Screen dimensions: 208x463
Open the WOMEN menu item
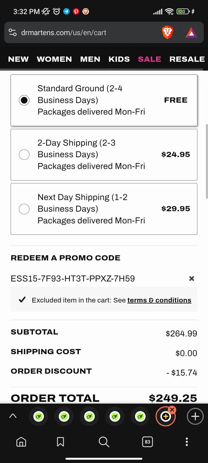[x=54, y=59]
